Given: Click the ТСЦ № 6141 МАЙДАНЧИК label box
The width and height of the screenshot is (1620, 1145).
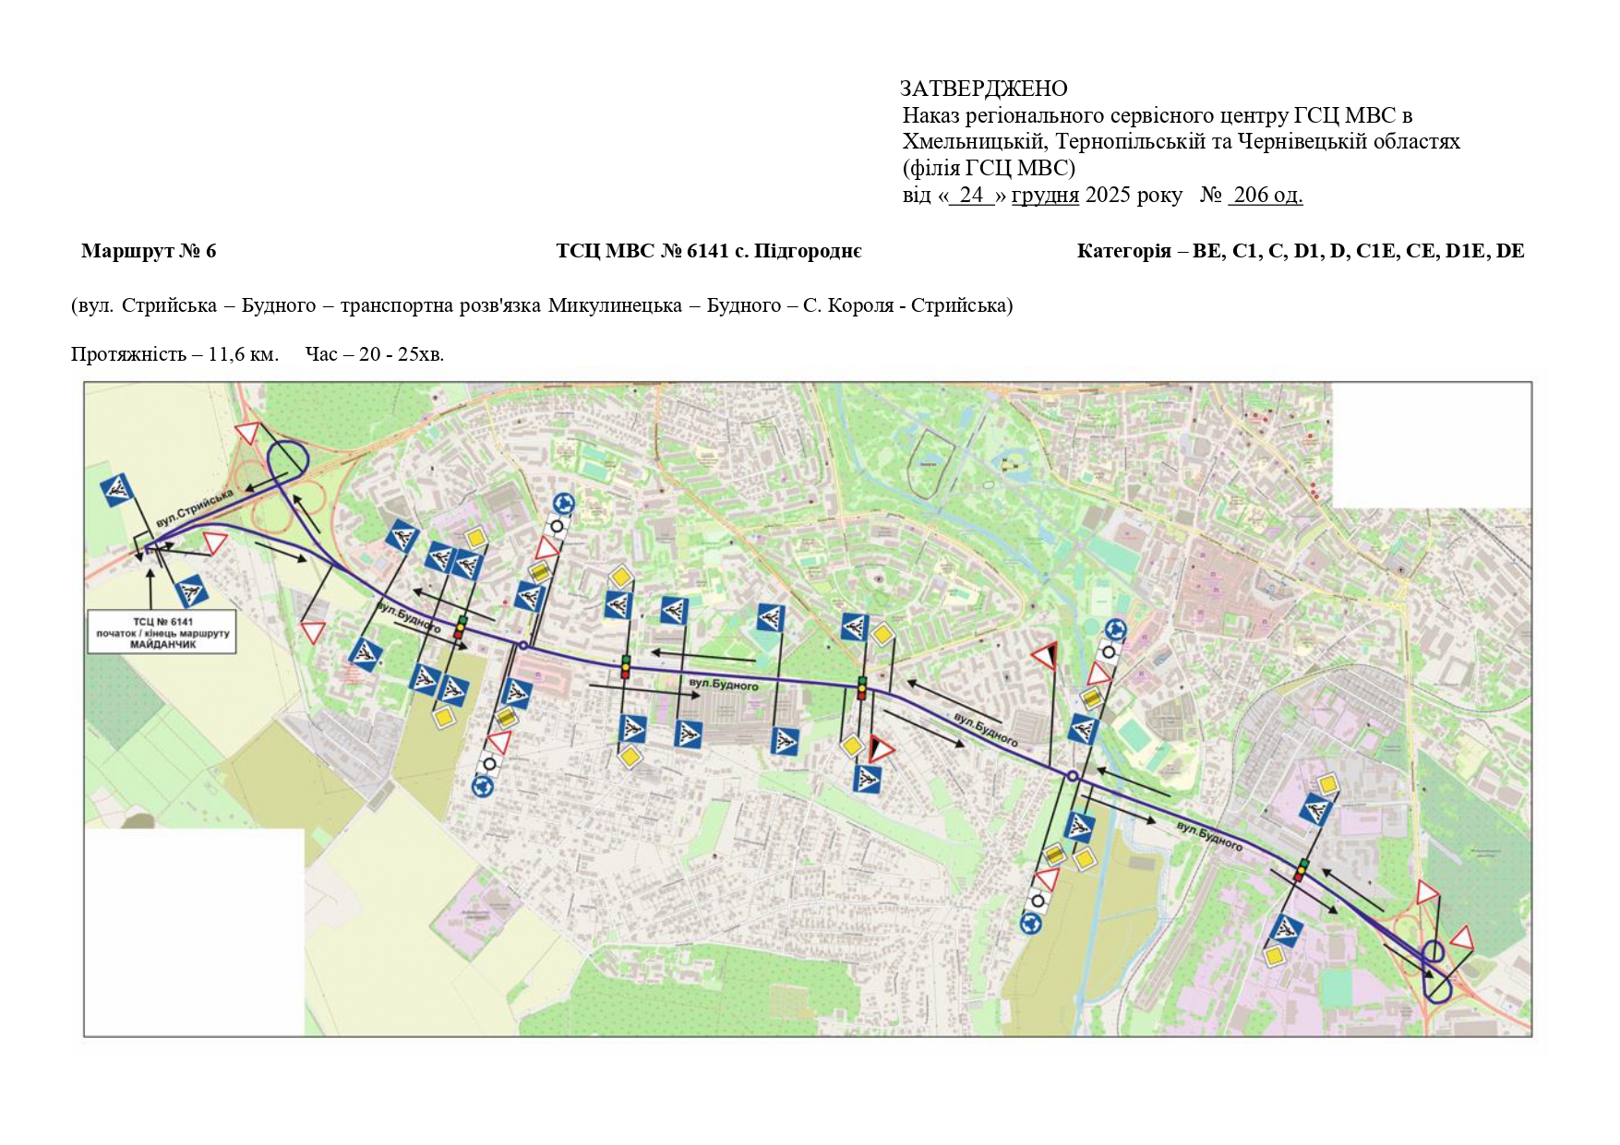Looking at the screenshot, I should (162, 633).
